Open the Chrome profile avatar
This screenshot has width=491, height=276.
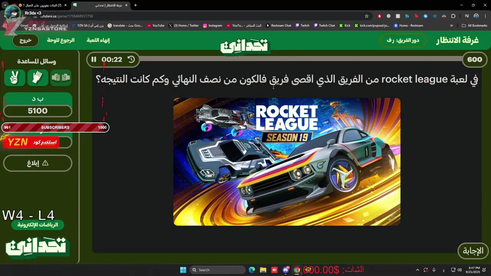tap(476, 16)
